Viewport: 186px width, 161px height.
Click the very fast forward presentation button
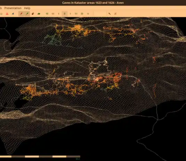click(82, 14)
